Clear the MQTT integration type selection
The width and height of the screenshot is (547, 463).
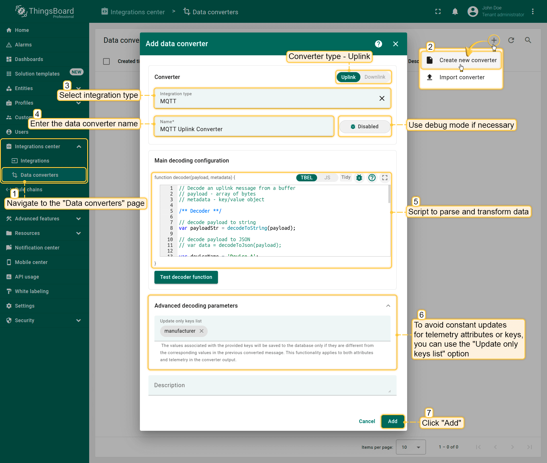[x=382, y=98]
